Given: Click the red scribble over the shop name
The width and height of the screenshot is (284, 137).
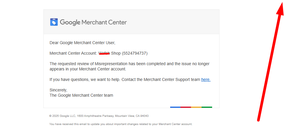Looking at the screenshot, I should 104,53.
